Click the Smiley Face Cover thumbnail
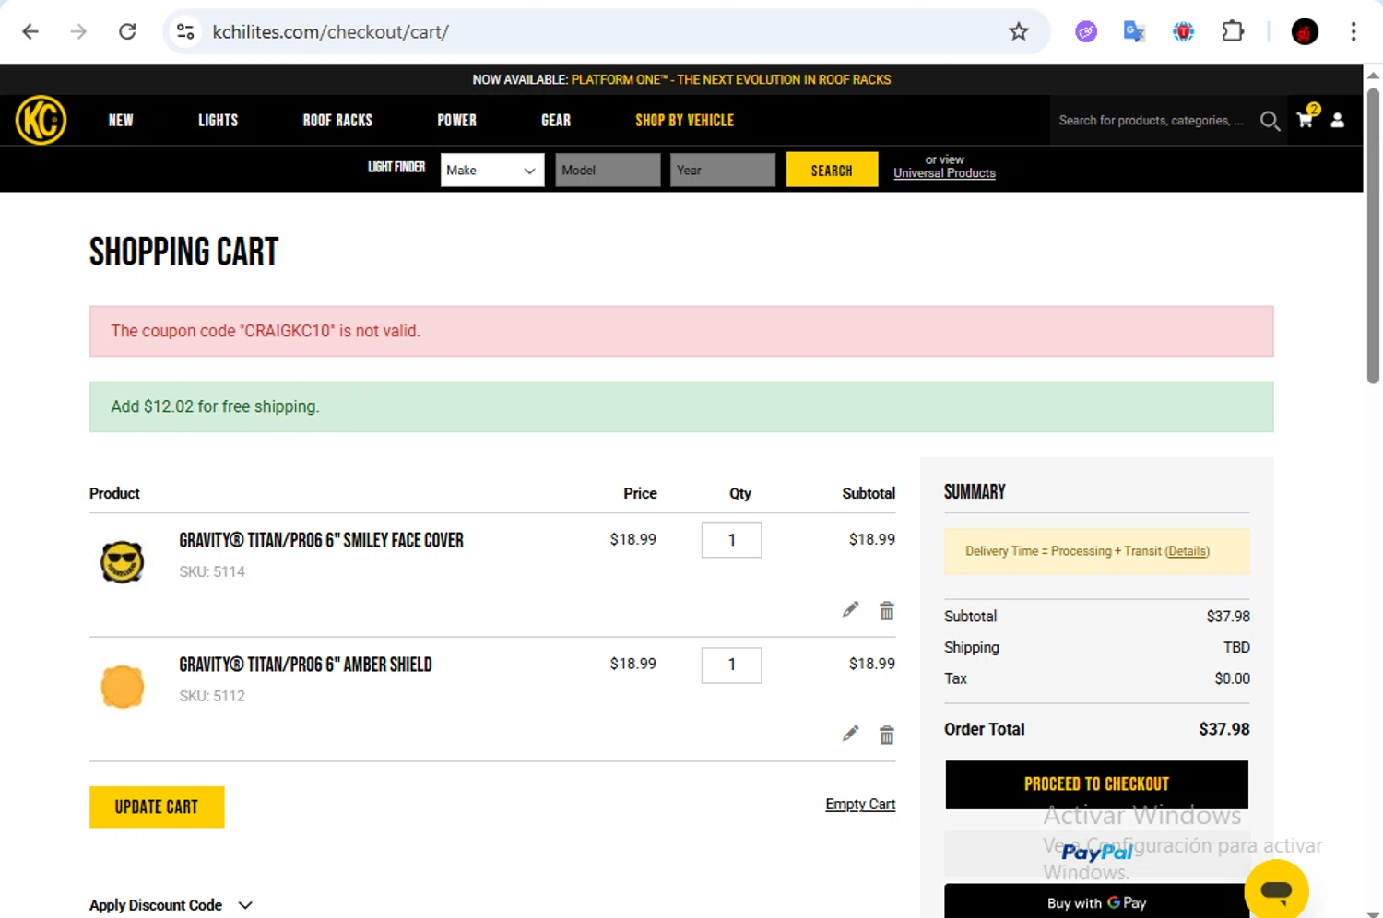The height and width of the screenshot is (918, 1383). tap(122, 562)
